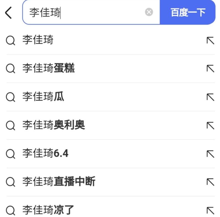
Task: Select the suggestion 李佳琦瓜
Action: pyautogui.click(x=43, y=97)
